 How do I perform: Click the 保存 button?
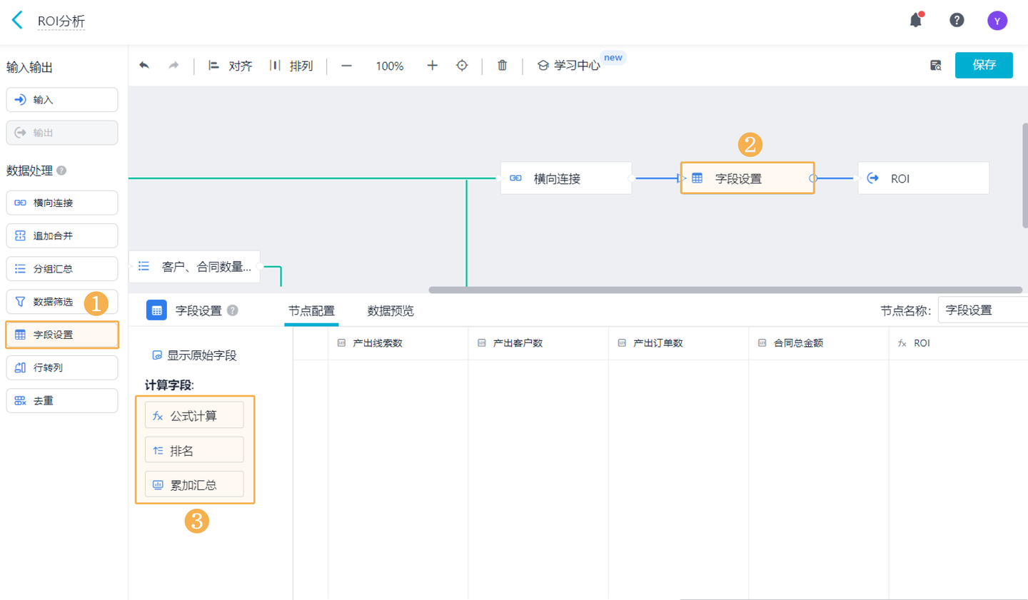click(983, 65)
